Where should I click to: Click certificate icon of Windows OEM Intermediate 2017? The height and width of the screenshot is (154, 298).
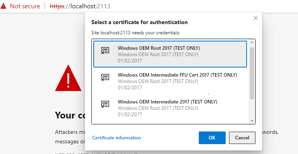(105, 104)
